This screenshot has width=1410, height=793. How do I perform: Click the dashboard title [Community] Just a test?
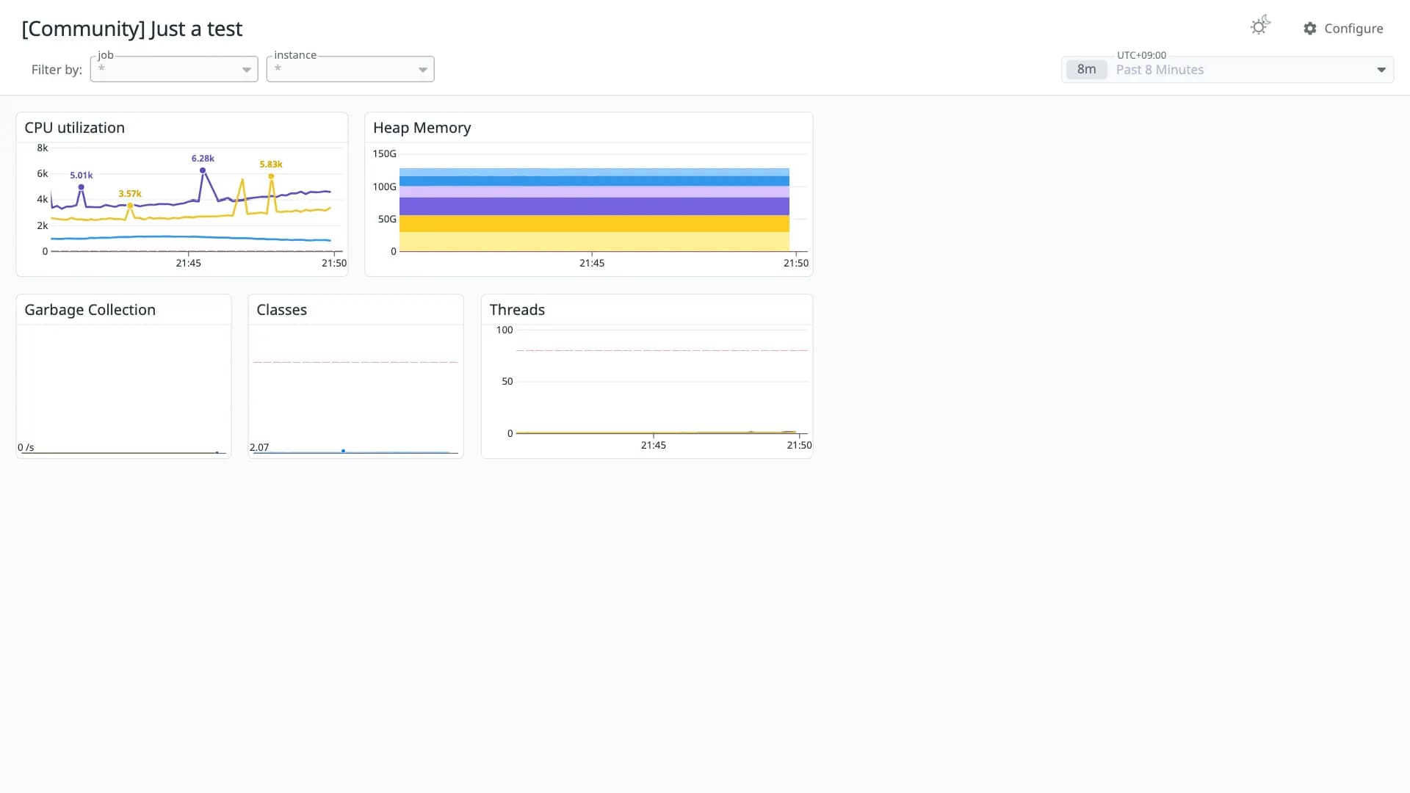[132, 29]
